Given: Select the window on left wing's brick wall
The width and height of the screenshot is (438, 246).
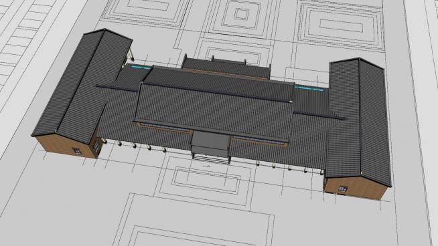Looking at the screenshot, I should (x=77, y=151).
